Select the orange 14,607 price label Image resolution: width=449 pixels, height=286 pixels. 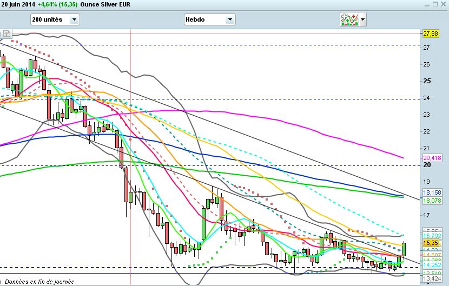click(432, 255)
